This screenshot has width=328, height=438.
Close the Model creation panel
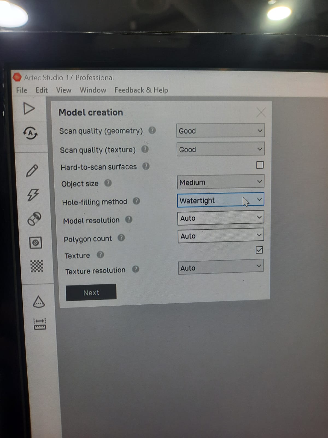[x=261, y=112]
